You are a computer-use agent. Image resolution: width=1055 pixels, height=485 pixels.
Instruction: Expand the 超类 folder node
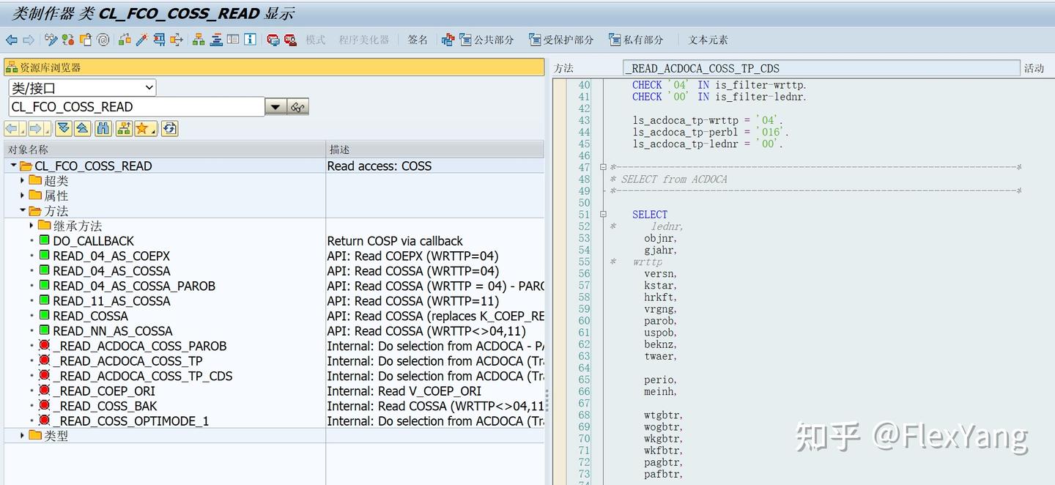pyautogui.click(x=23, y=180)
